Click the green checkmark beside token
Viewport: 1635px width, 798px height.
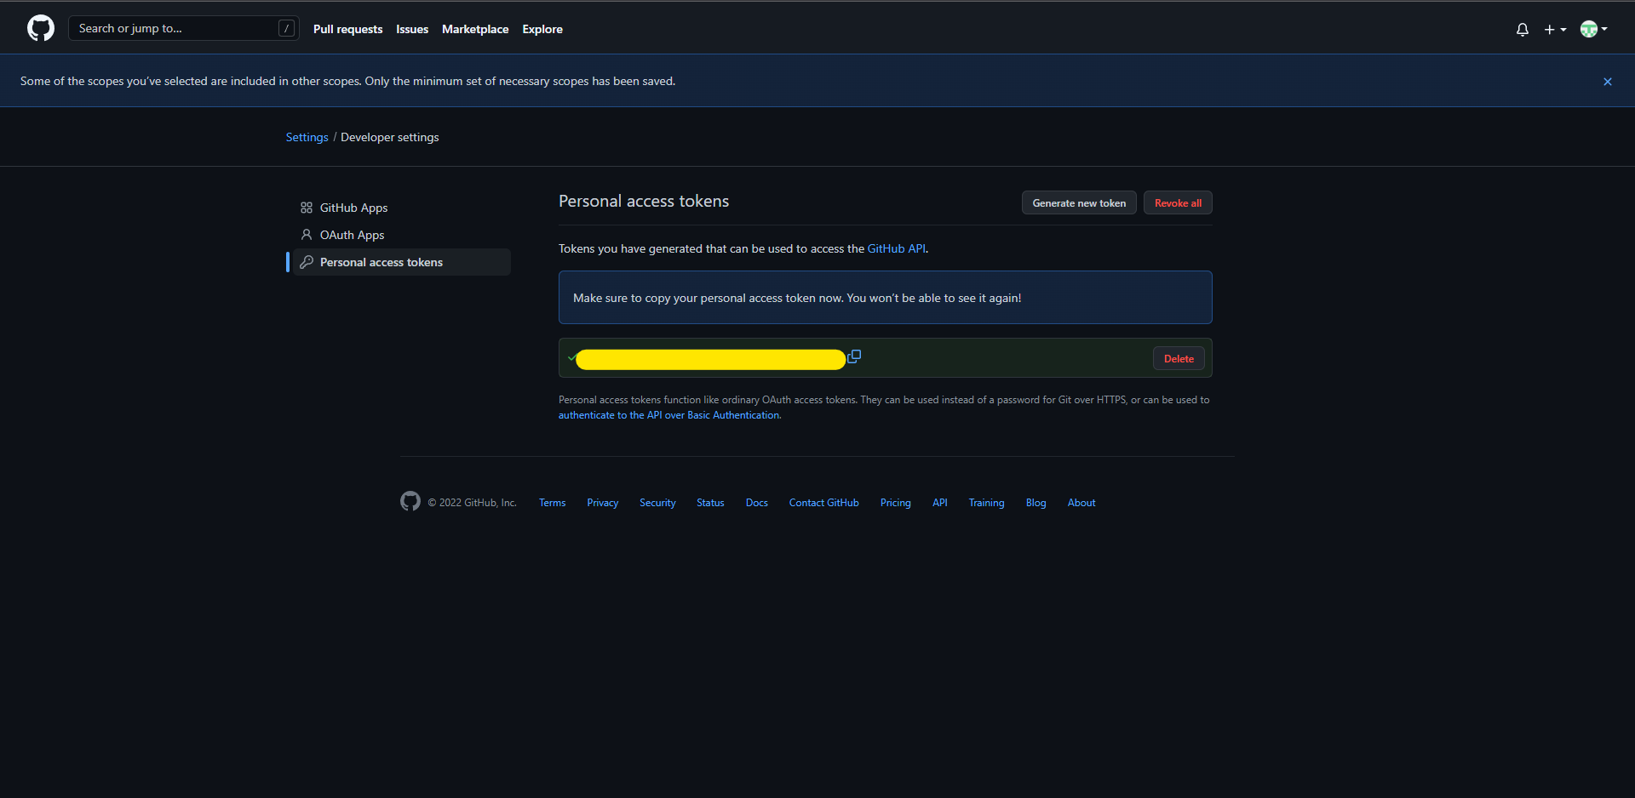click(571, 357)
